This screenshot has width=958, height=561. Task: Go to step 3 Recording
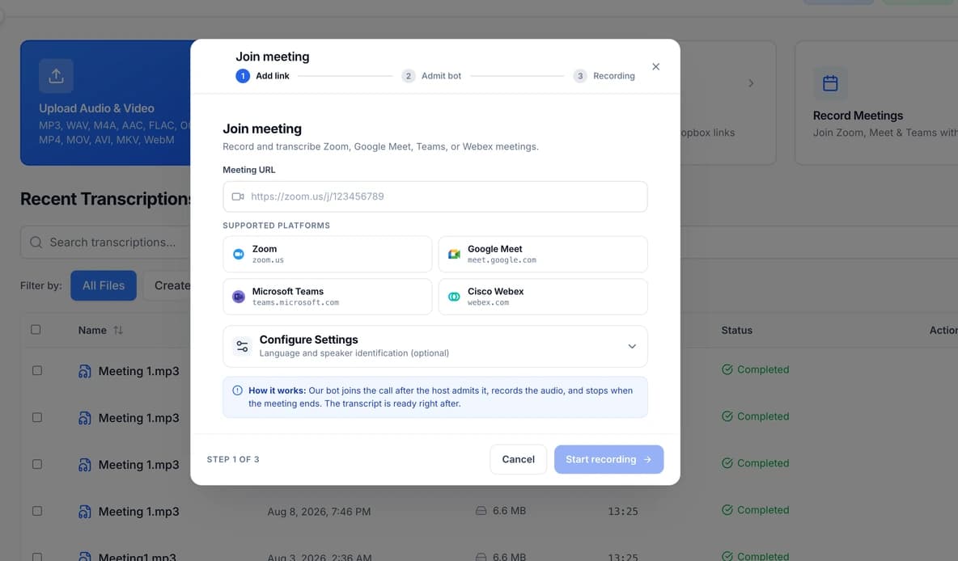click(604, 76)
